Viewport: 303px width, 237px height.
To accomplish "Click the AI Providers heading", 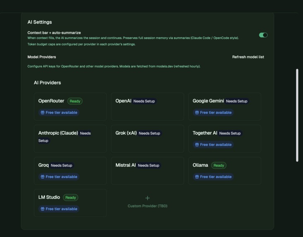I will tap(47, 83).
